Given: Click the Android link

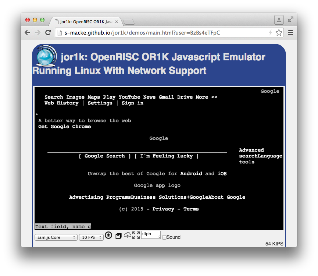Looking at the screenshot, I should [x=191, y=174].
